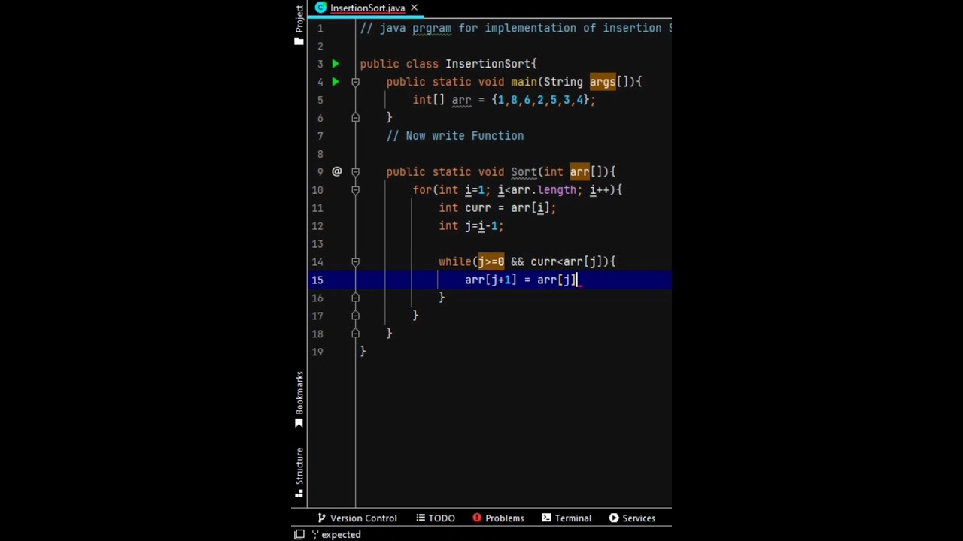Collapse main method fold on line 4
Screen dimensions: 963x541
(x=355, y=82)
